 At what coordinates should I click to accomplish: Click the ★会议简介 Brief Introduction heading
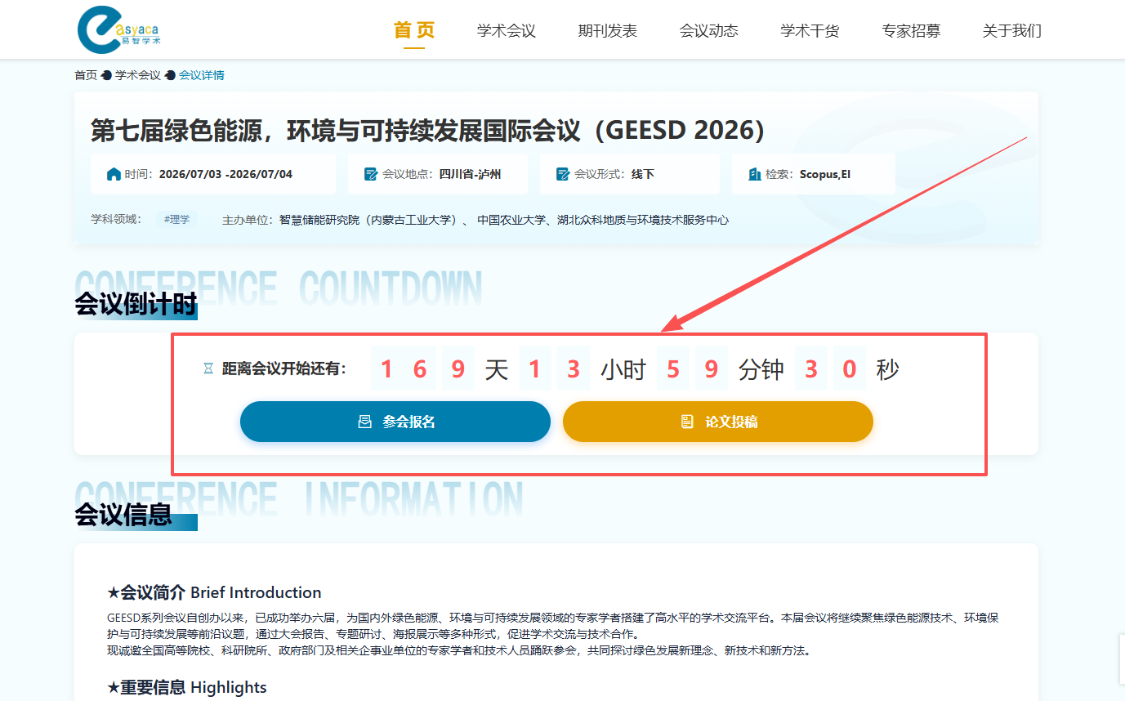[214, 592]
